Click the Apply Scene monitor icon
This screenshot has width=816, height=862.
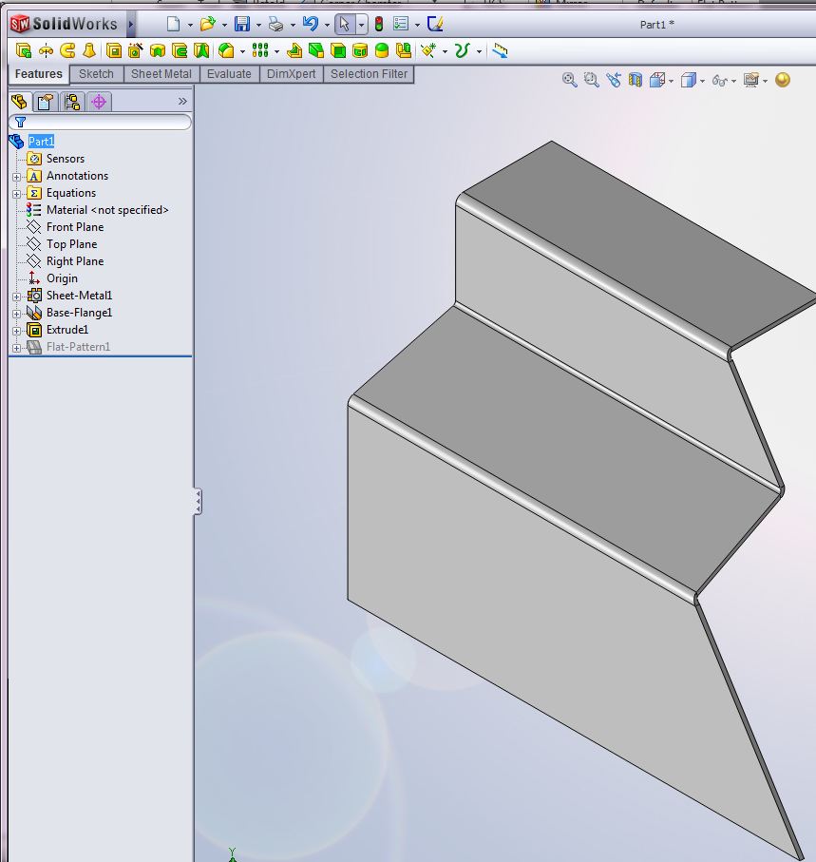(x=751, y=80)
